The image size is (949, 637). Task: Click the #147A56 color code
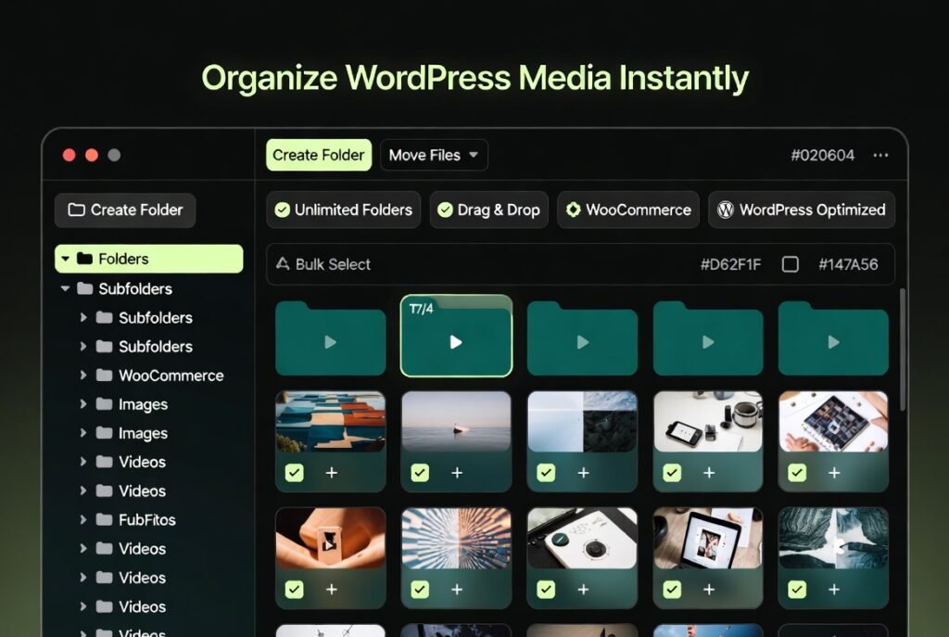(848, 264)
